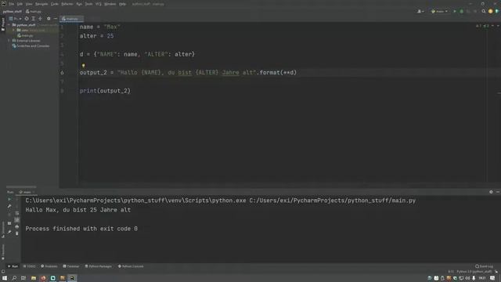Open the run configuration dropdown
The width and height of the screenshot is (501, 282).
[439, 11]
